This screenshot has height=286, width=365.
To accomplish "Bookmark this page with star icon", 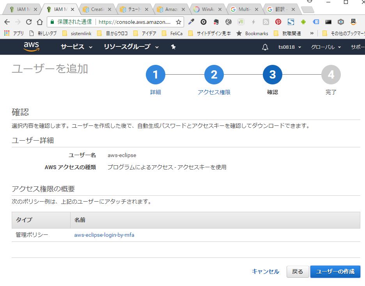I will tap(178, 22).
